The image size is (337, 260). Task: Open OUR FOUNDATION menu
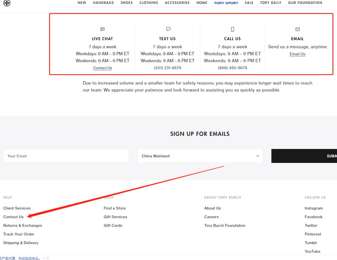click(305, 3)
